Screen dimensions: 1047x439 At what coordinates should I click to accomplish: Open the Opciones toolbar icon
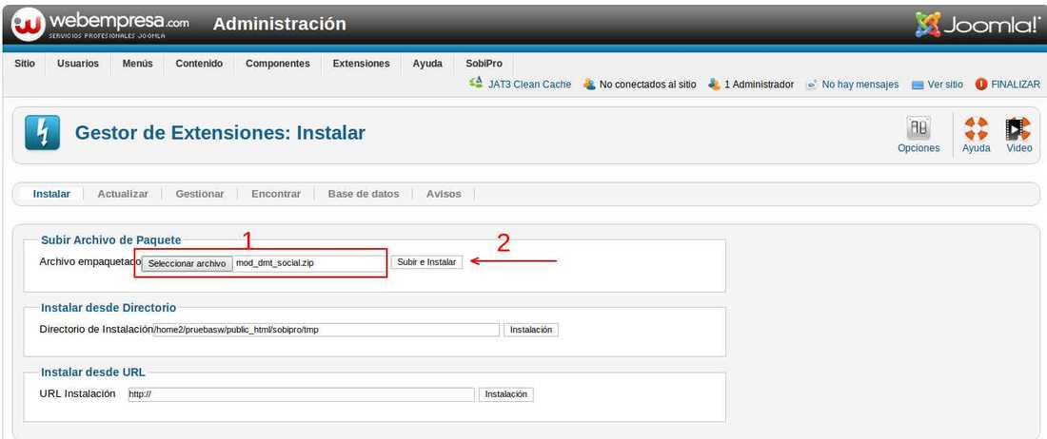[919, 128]
